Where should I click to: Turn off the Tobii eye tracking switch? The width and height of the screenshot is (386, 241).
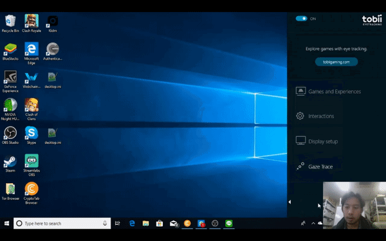[x=301, y=19]
